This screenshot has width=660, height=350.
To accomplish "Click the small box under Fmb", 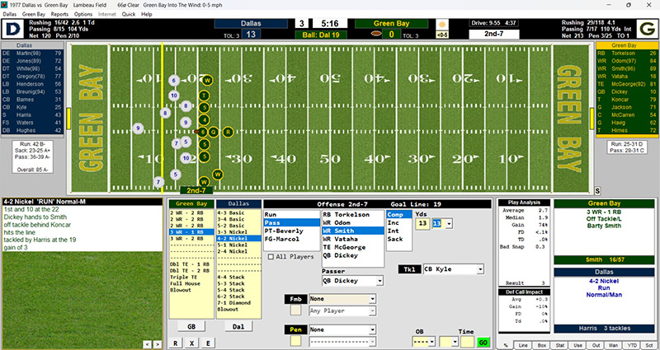I will [296, 310].
